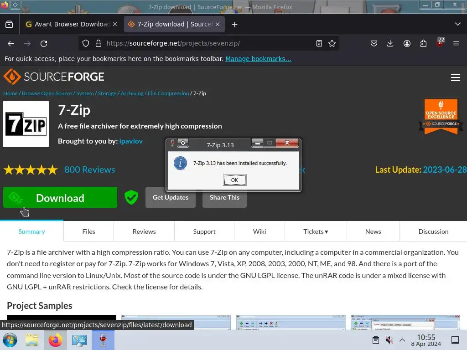467x350 pixels.
Task: Select the Files tab
Action: coord(89,231)
